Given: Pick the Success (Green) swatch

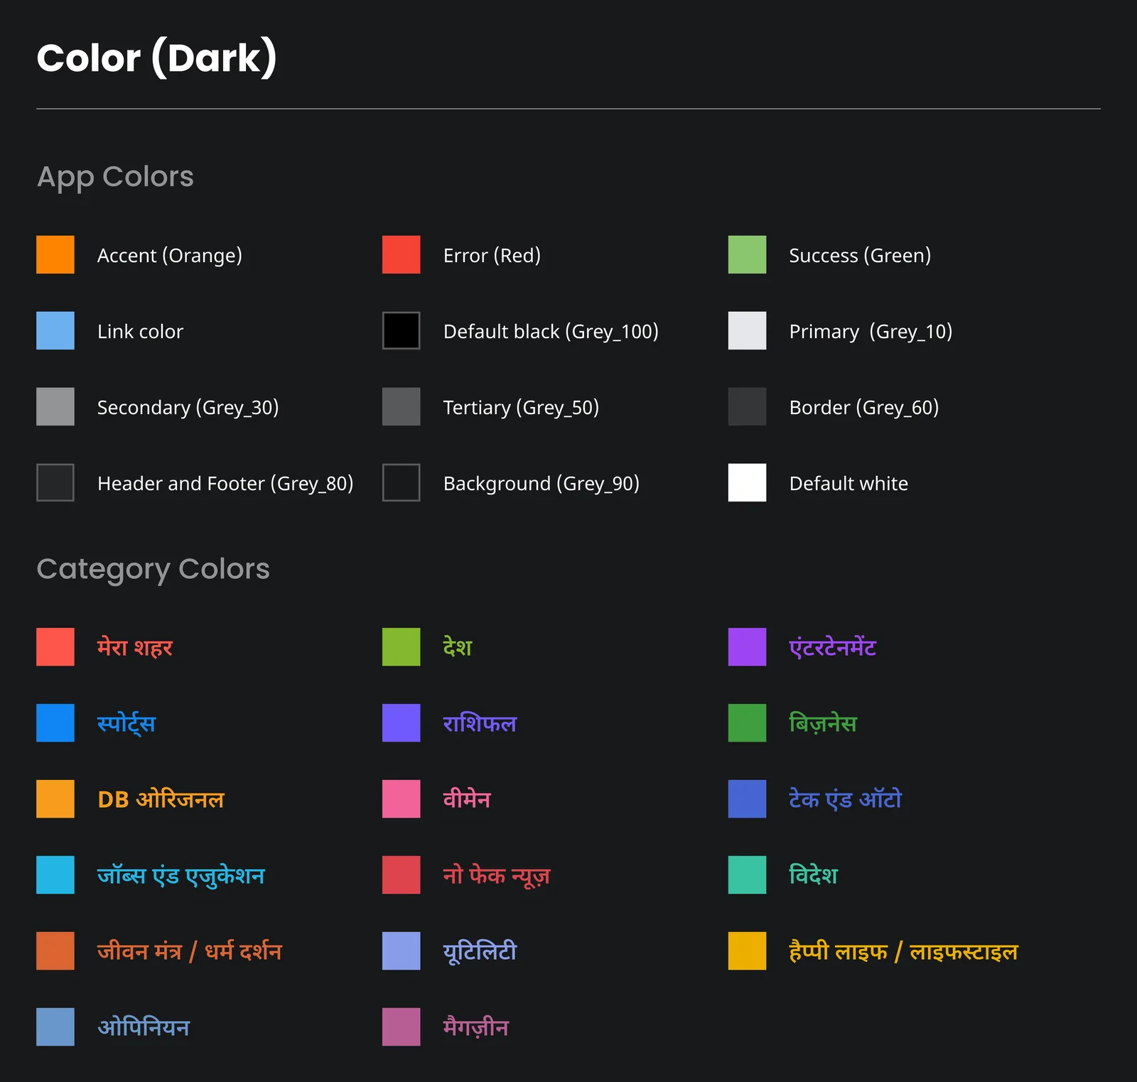Looking at the screenshot, I should (x=748, y=254).
